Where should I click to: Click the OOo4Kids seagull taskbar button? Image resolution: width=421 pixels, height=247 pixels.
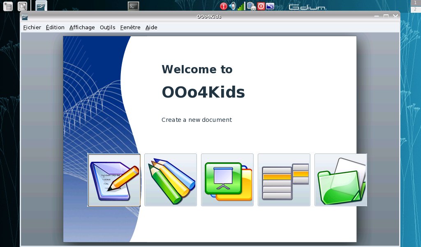point(41,6)
